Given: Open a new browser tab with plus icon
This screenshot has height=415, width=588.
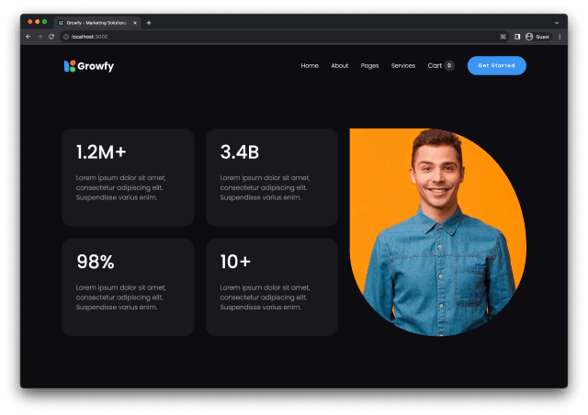Looking at the screenshot, I should tap(149, 22).
